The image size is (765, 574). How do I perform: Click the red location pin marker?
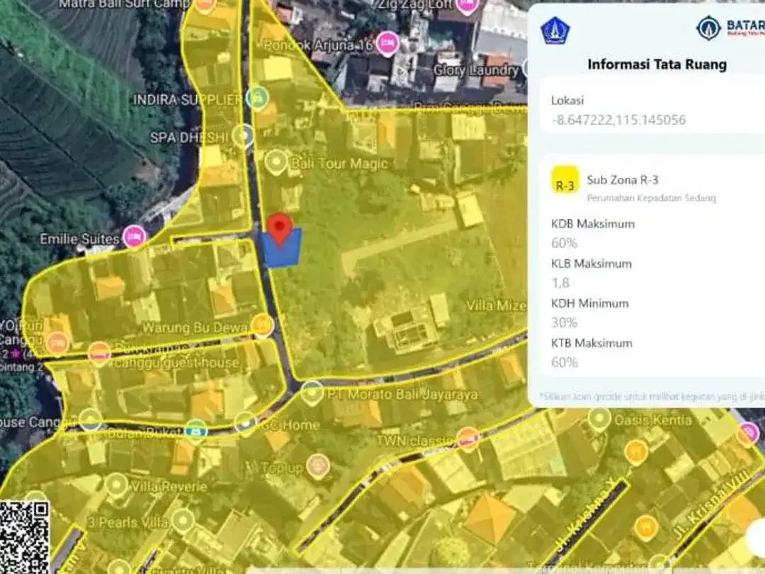pyautogui.click(x=279, y=228)
